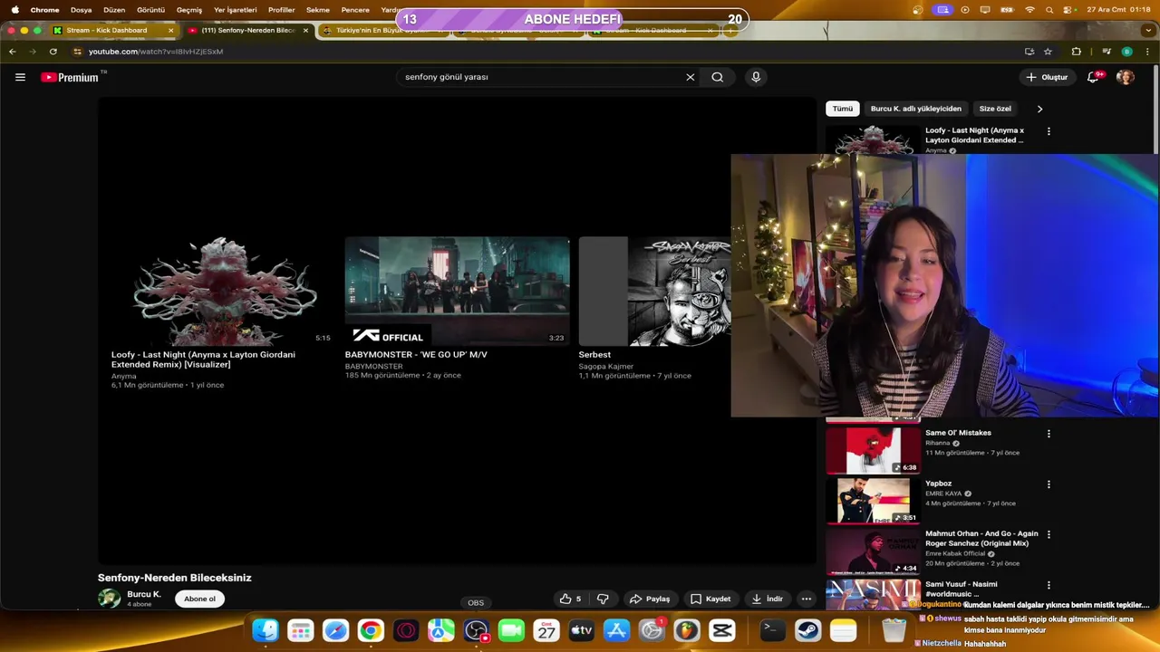Click the Paylaş share button
Viewport: 1160px width, 652px height.
[650, 599]
